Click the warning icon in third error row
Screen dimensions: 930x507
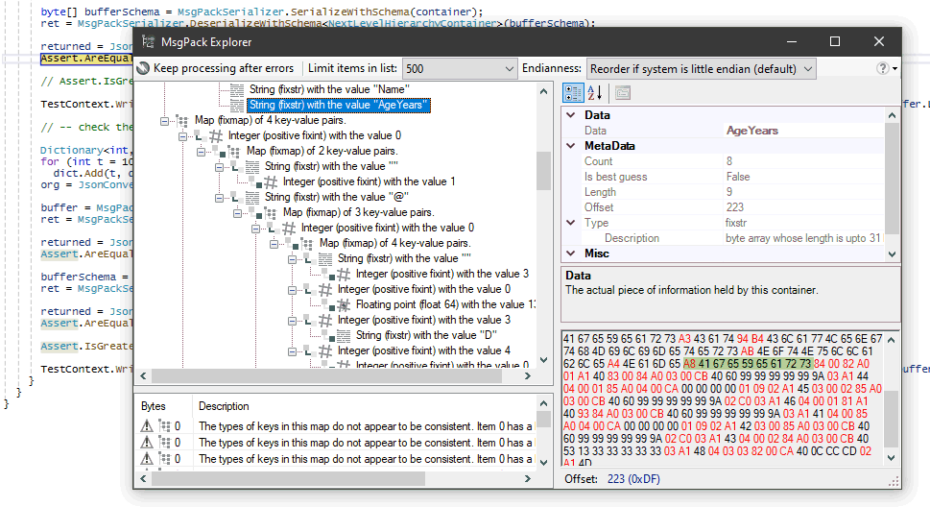point(147,458)
